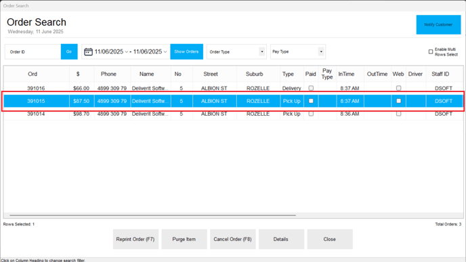The image size is (466, 262).
Task: Toggle the Web checkbox for order 391016
Action: tap(398, 88)
